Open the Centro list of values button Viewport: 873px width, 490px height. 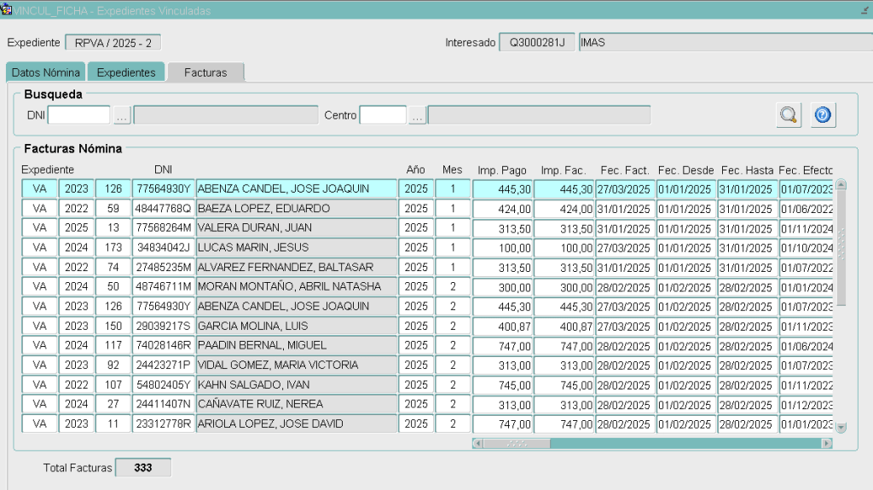417,115
